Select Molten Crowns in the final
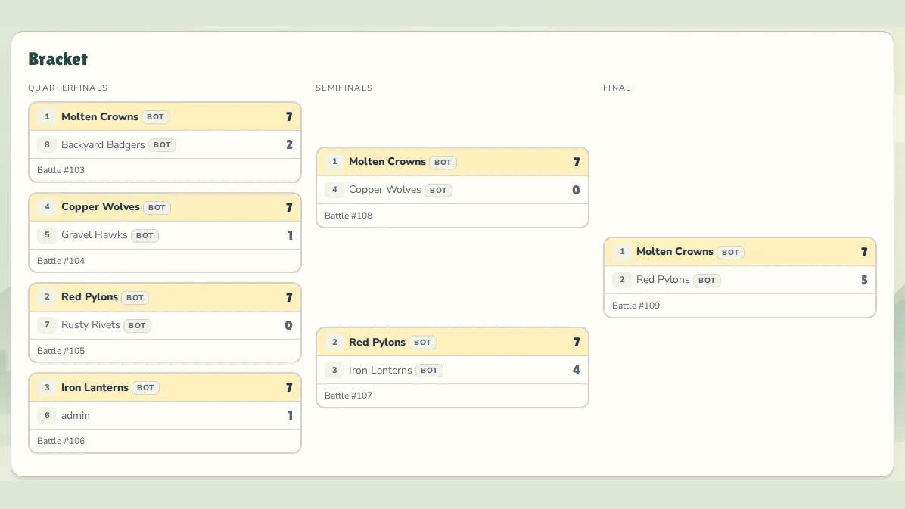The height and width of the screenshot is (509, 905). 739,252
